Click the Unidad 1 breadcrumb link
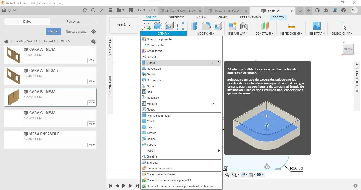The width and height of the screenshot is (361, 190). (x=49, y=41)
